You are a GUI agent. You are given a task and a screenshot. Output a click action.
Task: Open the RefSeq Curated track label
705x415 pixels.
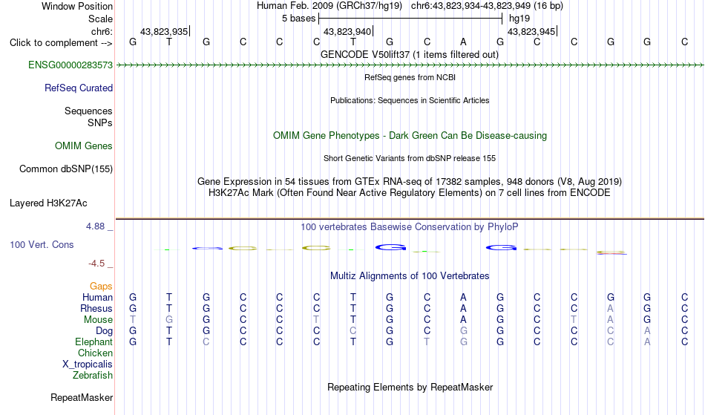pos(79,88)
